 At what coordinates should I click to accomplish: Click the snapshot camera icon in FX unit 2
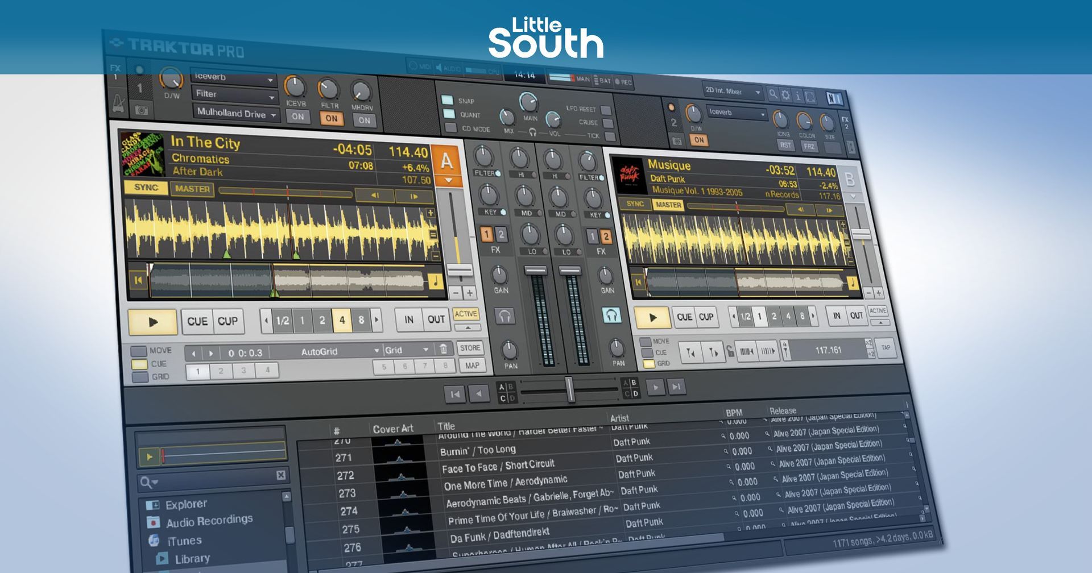click(x=677, y=140)
